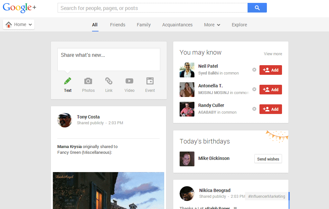This screenshot has width=329, height=209.
Task: Pick the Video play icon
Action: [129, 81]
